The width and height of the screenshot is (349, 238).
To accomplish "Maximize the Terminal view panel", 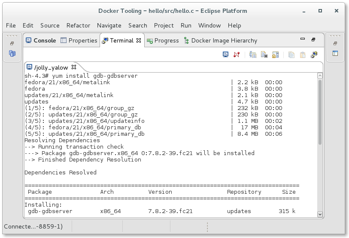I will (x=313, y=40).
